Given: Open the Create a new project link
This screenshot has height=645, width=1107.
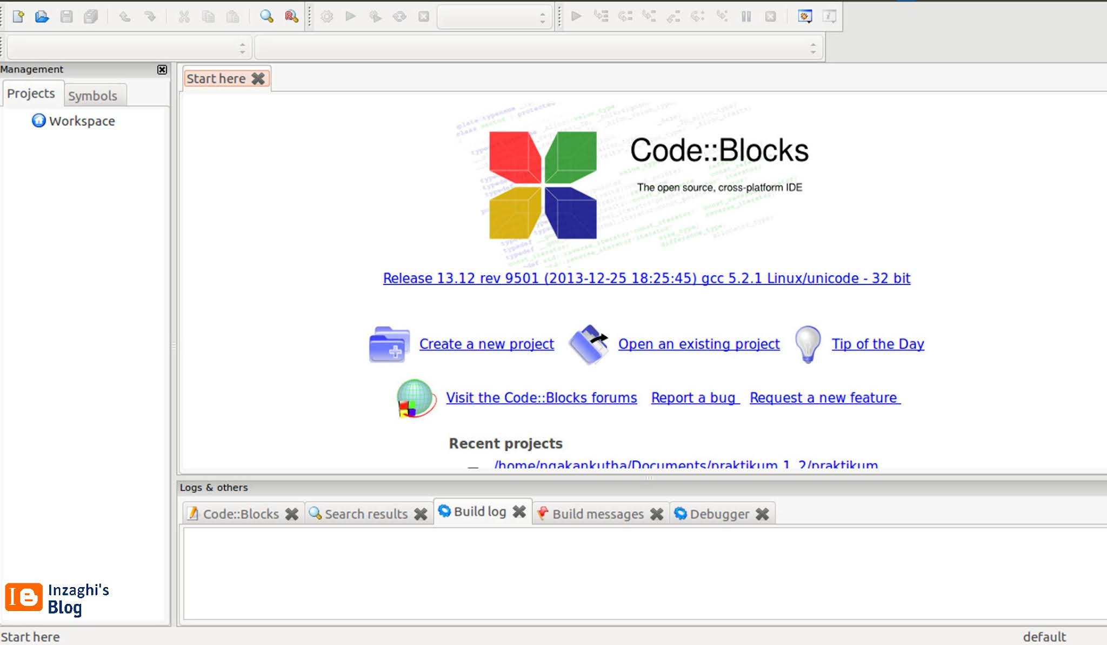Looking at the screenshot, I should 486,344.
